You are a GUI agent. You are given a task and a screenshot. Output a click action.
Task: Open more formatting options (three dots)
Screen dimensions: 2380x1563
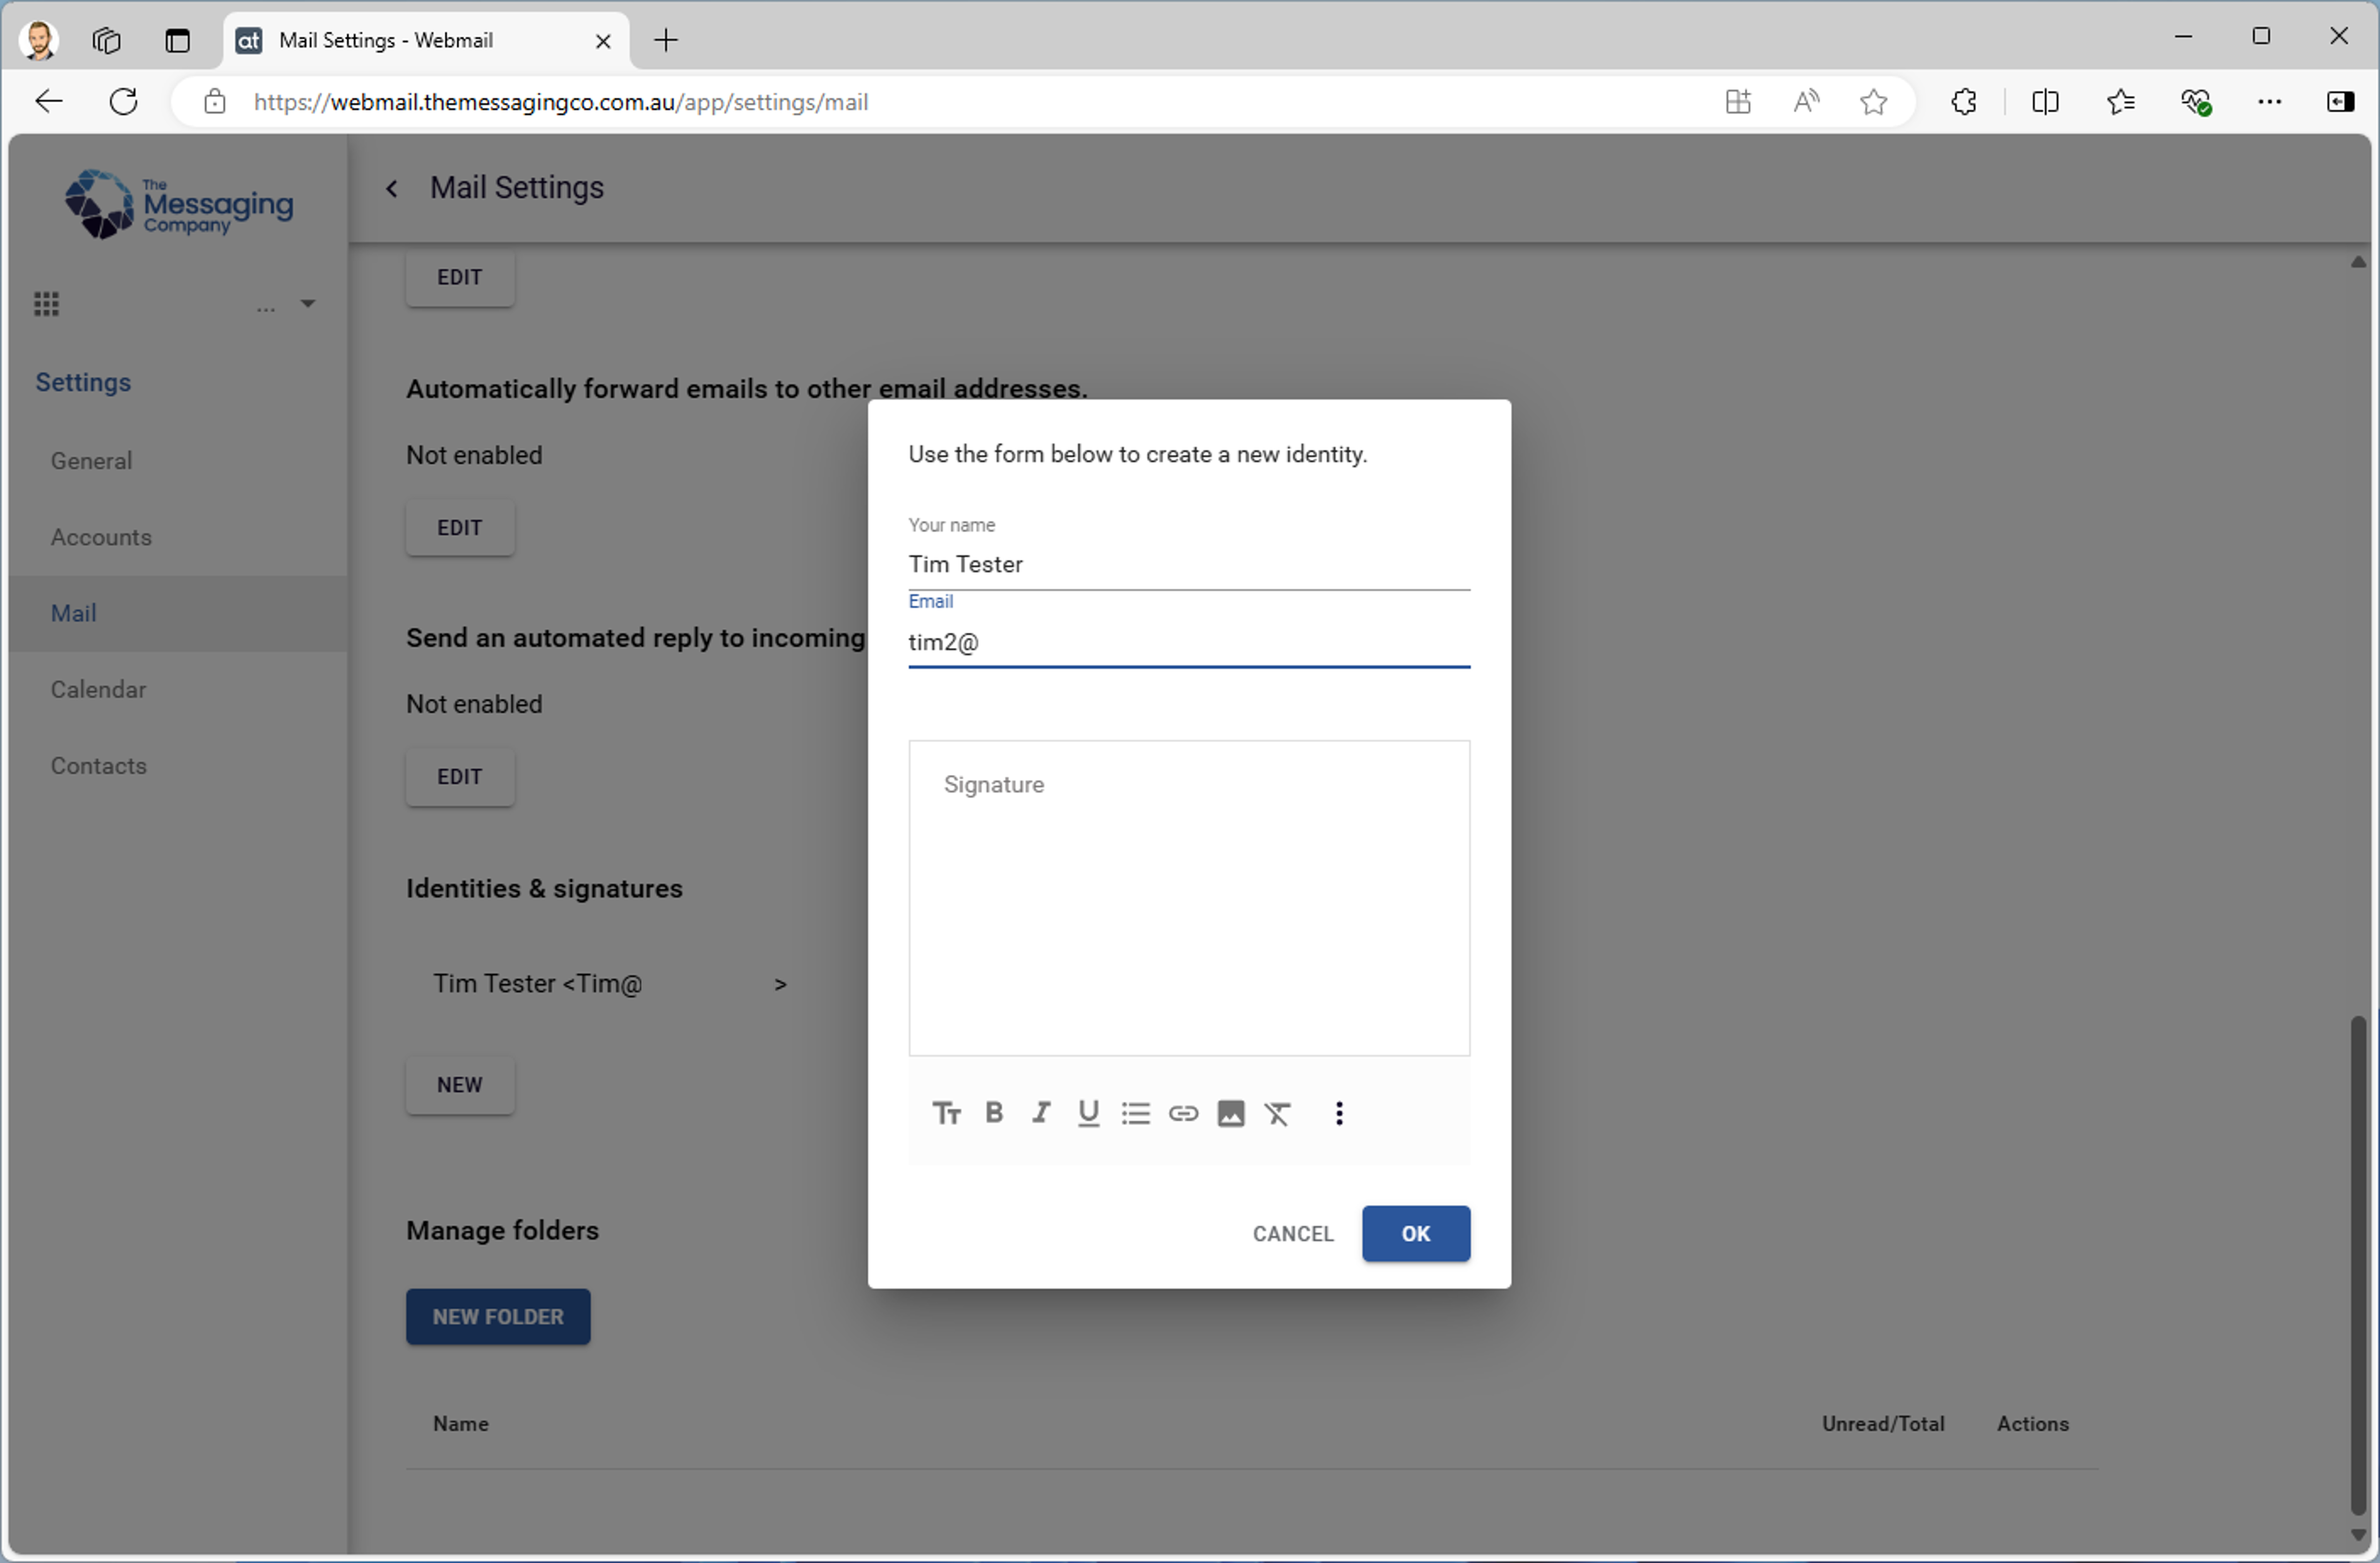1339,1114
